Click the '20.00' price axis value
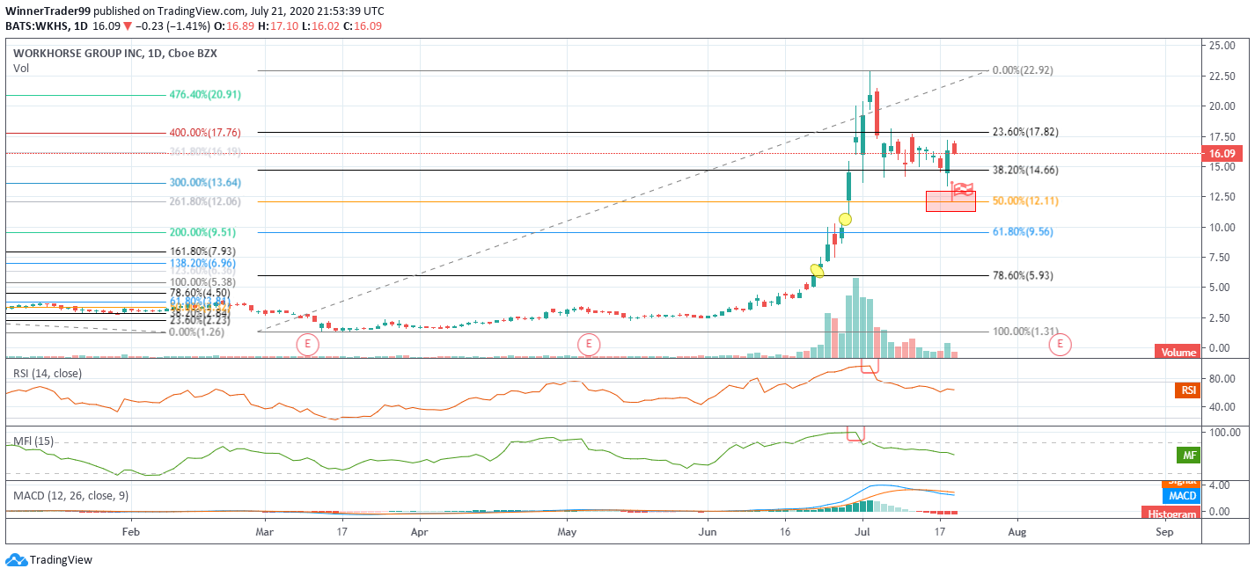Image resolution: width=1255 pixels, height=576 pixels. tap(1224, 106)
